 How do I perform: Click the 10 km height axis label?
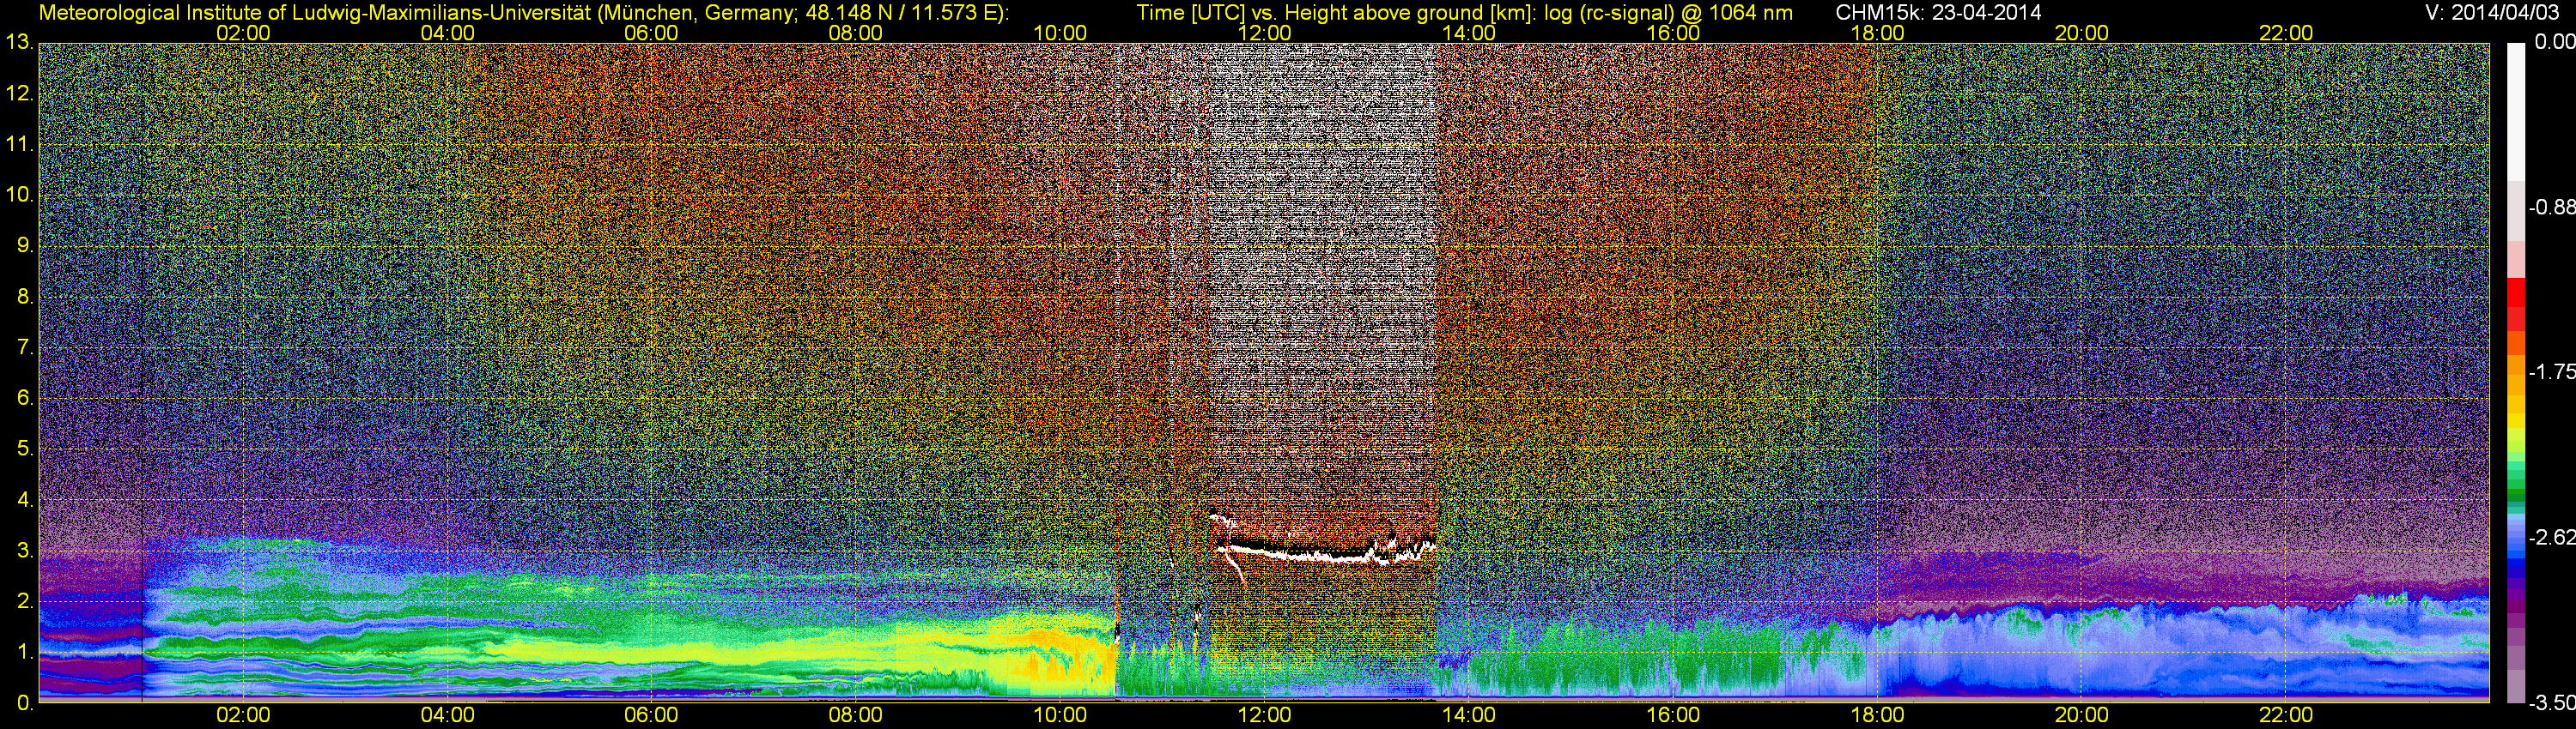point(19,195)
